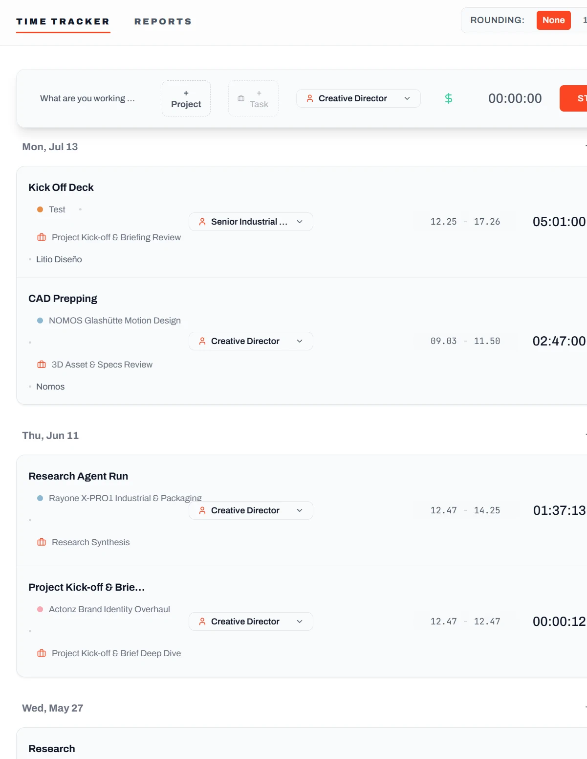587x759 pixels.
Task: Open the Creative Director dropdown for CAD Prepping
Action: click(x=251, y=341)
